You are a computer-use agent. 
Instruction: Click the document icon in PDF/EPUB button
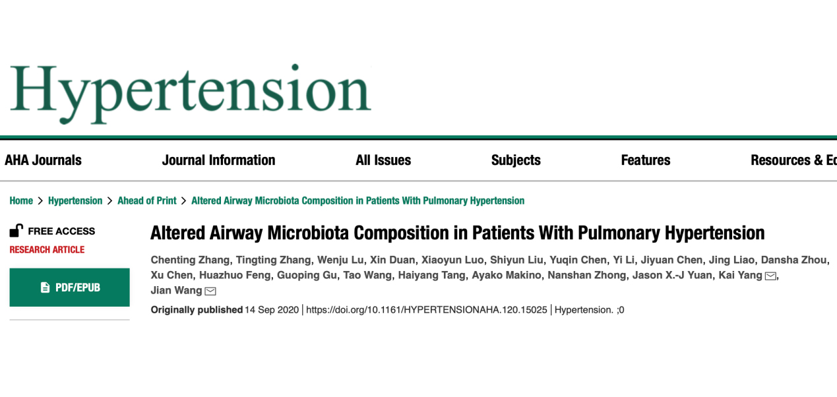point(45,288)
